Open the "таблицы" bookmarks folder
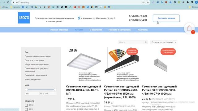Screen dimensions: 198x111 coord(4,7)
